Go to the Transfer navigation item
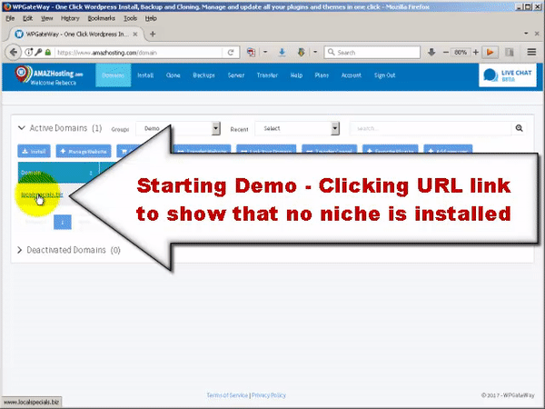 point(267,75)
